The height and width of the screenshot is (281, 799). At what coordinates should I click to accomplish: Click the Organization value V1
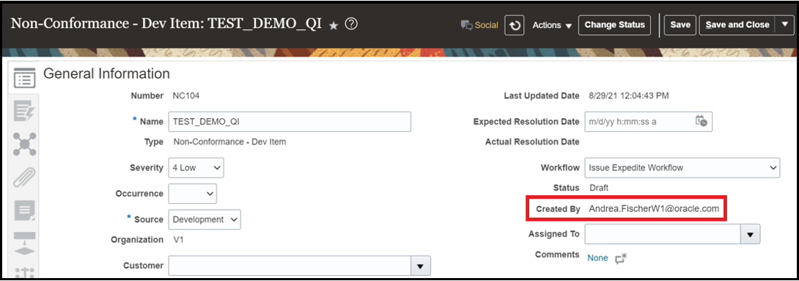(178, 240)
